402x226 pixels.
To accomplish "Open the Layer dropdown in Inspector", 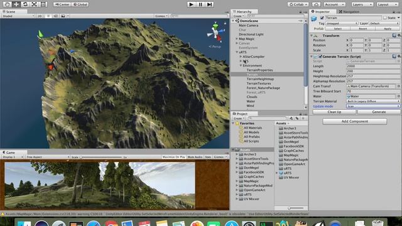I will 384,23.
